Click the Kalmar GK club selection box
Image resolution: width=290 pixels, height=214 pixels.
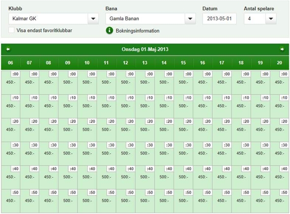(x=48, y=18)
